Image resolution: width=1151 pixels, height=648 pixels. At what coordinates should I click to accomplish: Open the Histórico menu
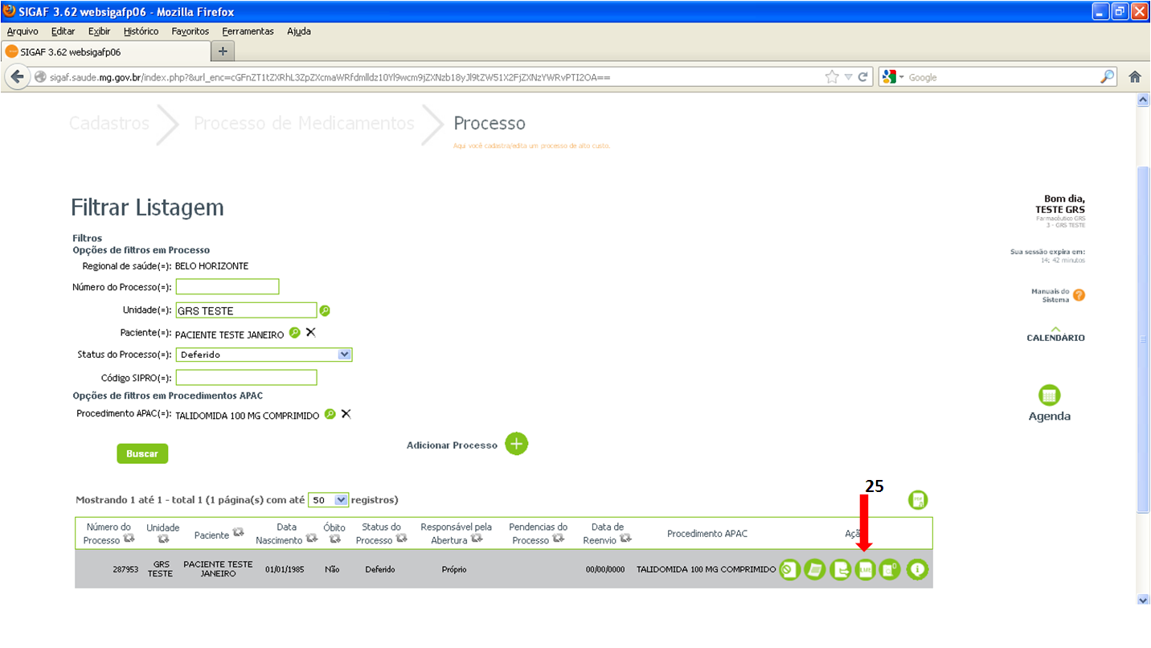141,31
